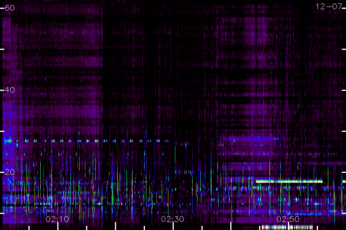Click the 40 frequency axis label
This screenshot has width=346, height=230.
[10, 90]
